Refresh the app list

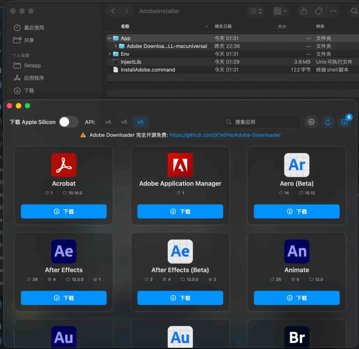click(328, 122)
